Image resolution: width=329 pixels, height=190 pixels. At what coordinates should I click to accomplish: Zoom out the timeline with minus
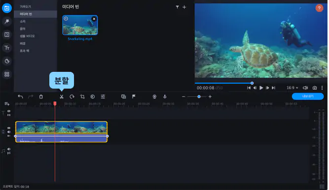click(x=183, y=97)
